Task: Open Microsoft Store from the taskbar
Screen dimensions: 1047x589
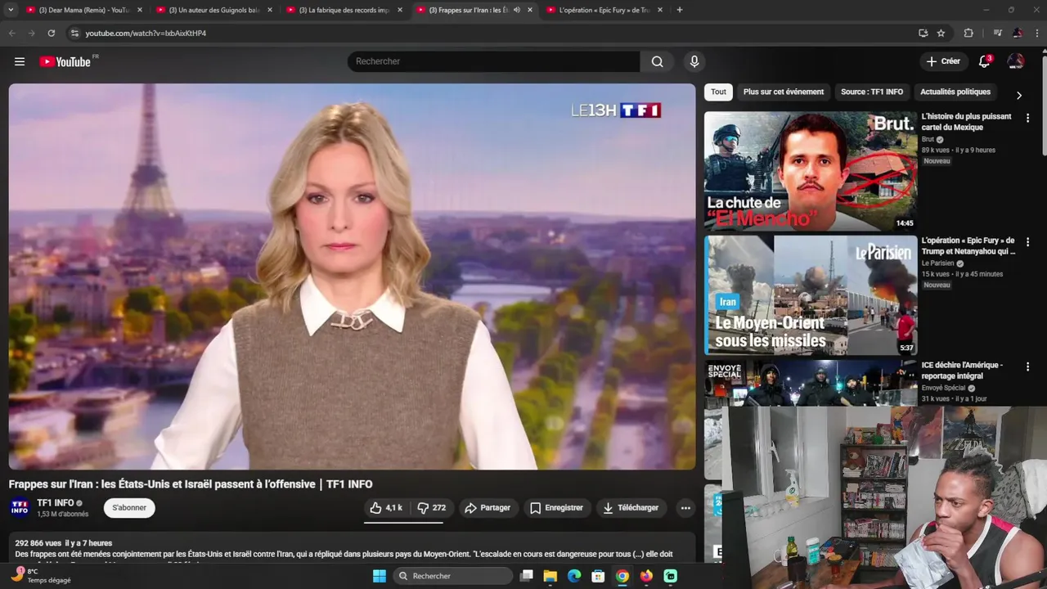Action: coord(598,576)
